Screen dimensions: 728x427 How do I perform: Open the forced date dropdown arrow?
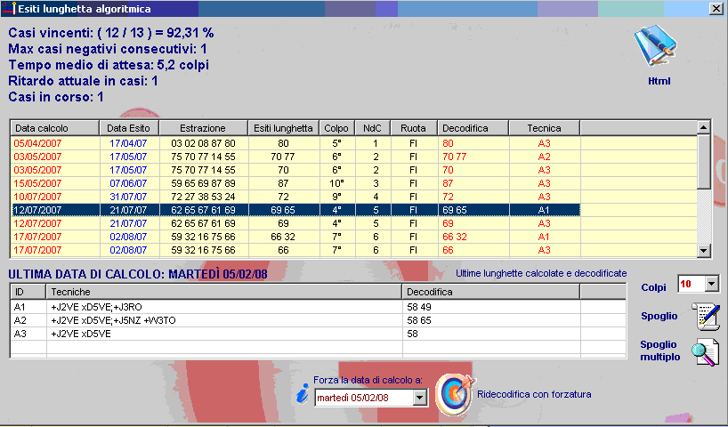pyautogui.click(x=420, y=398)
